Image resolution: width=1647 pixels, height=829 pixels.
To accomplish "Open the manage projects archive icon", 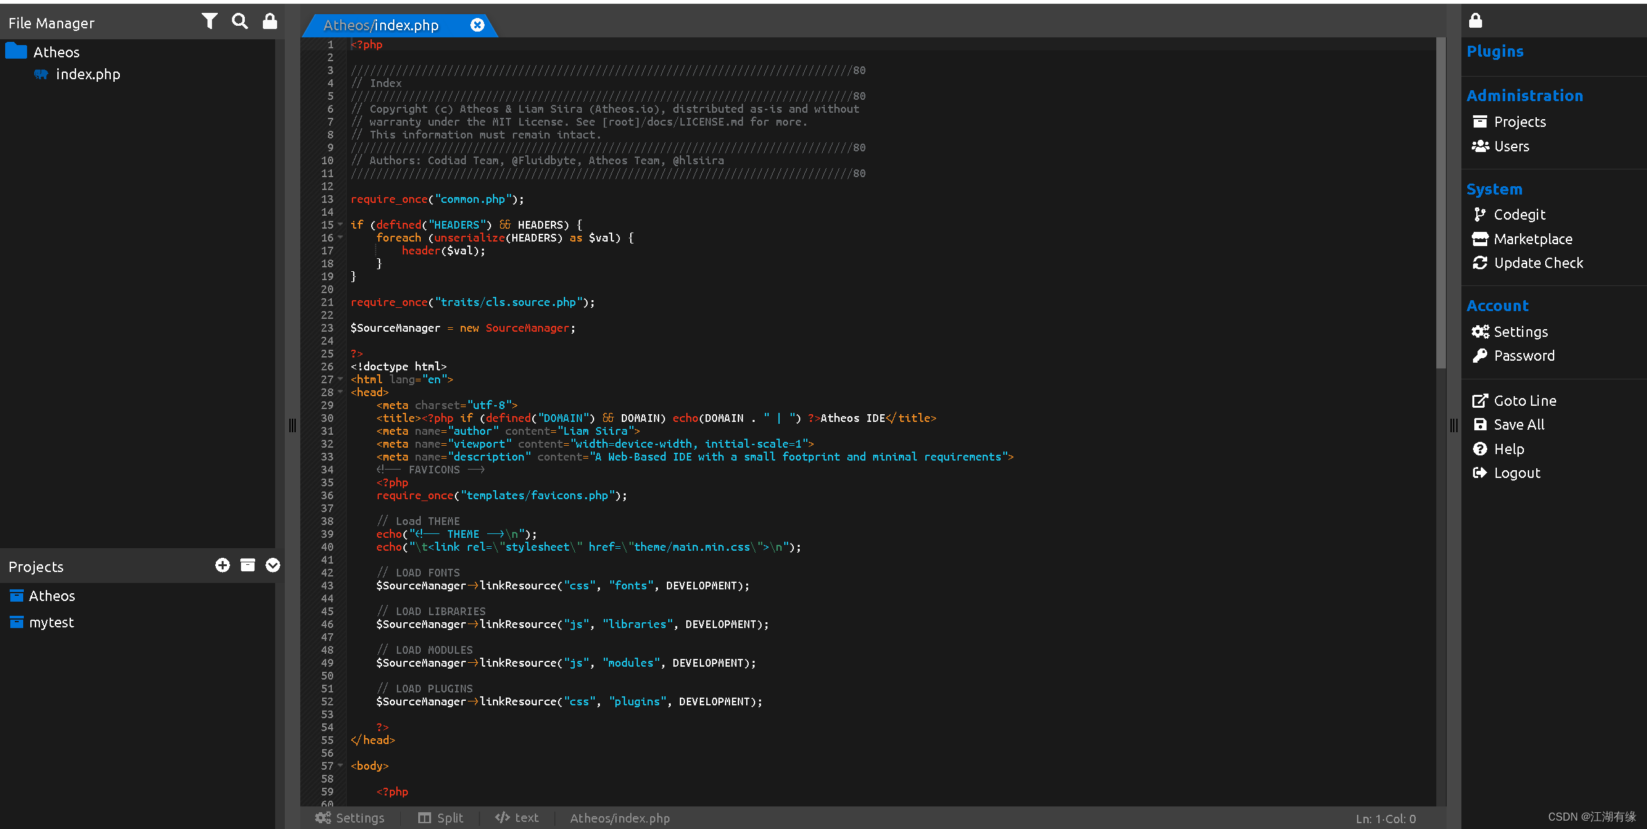I will [x=247, y=566].
